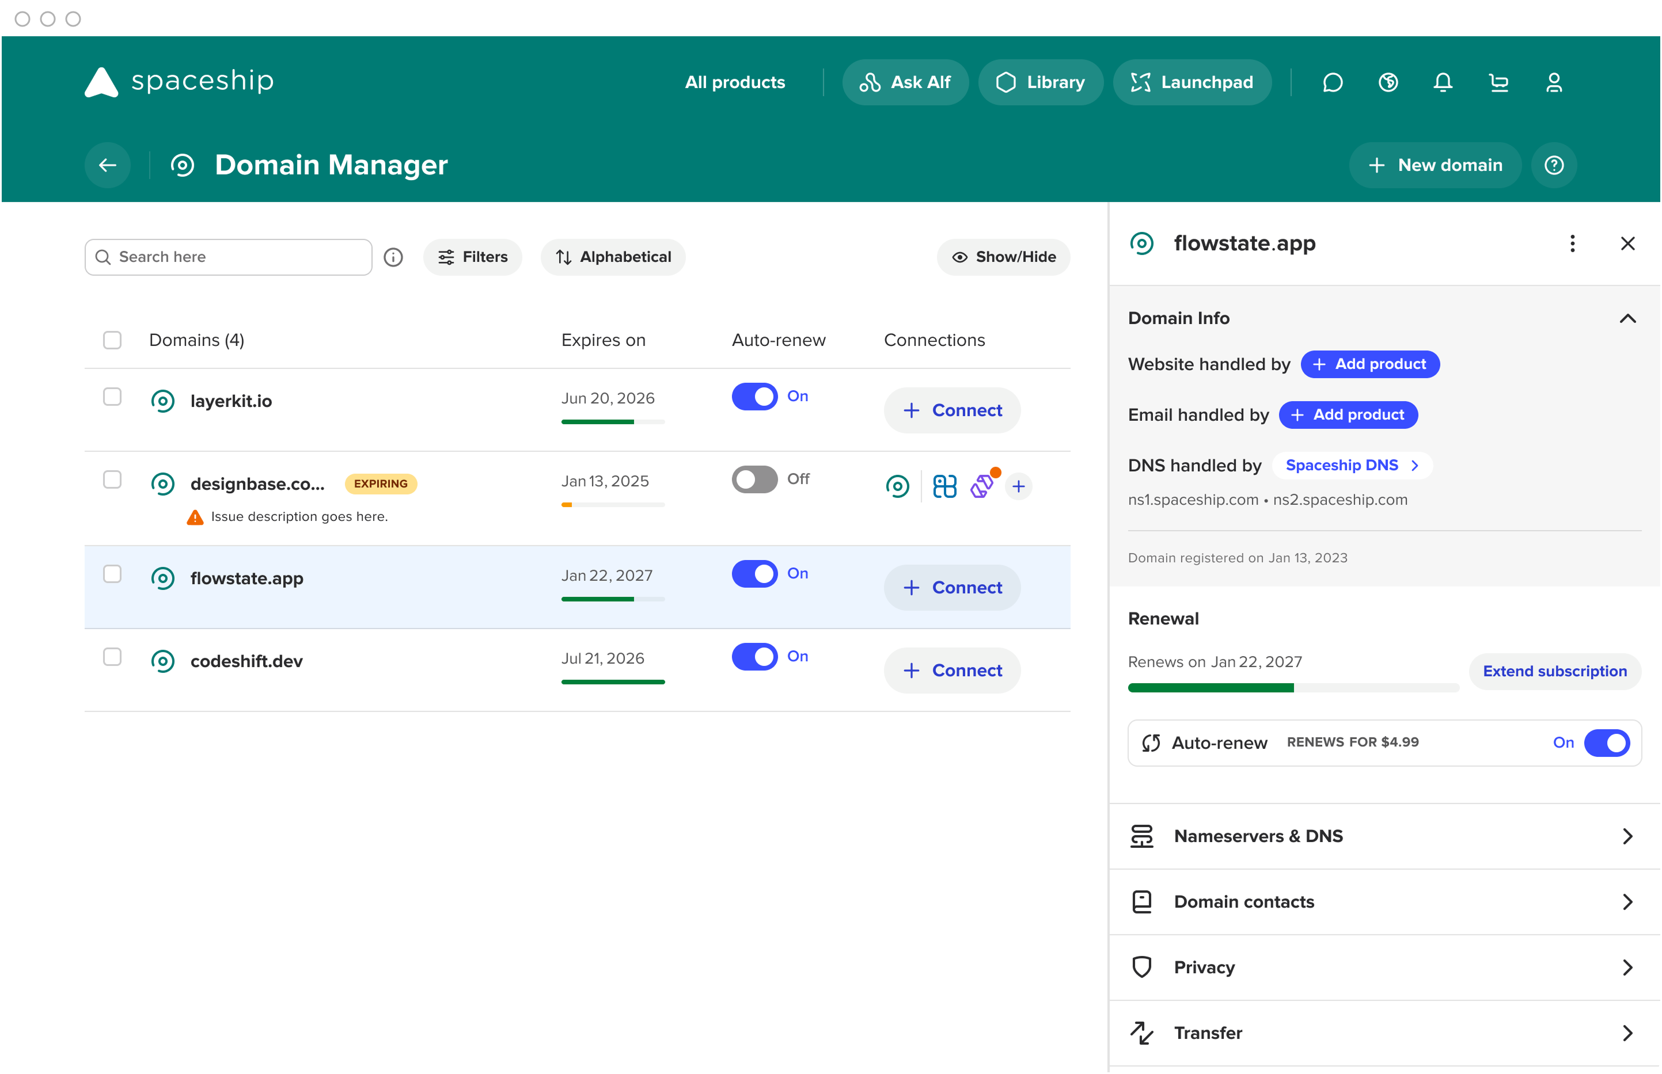Collapse the Domain Info section
This screenshot has height=1074, width=1662.
click(1628, 318)
